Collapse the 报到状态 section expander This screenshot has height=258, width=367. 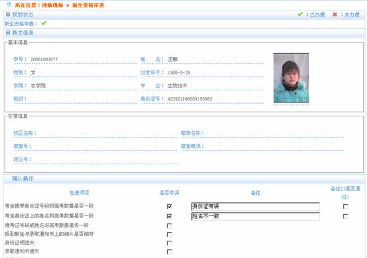click(8, 15)
